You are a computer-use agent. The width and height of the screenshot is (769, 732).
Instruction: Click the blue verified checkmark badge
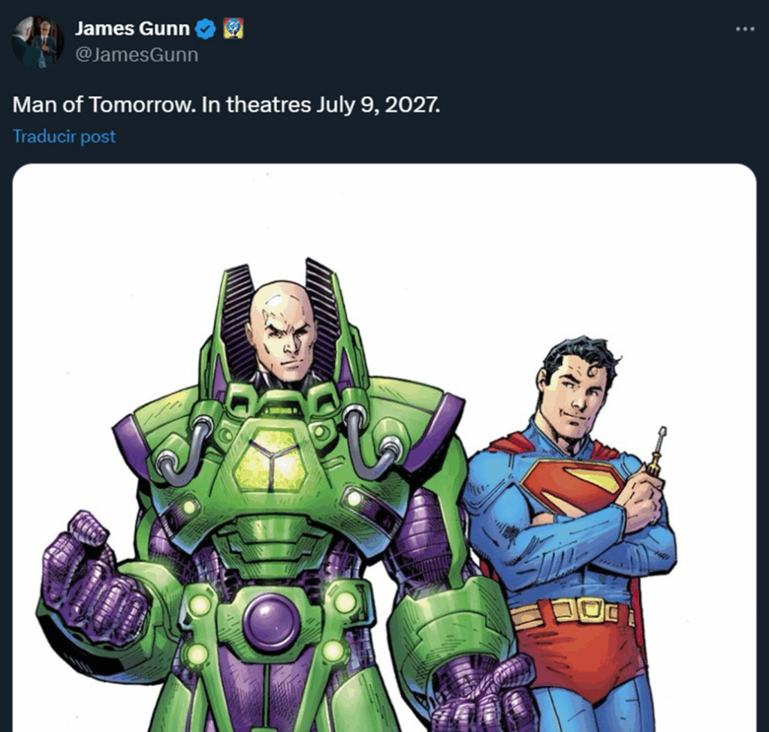(206, 29)
